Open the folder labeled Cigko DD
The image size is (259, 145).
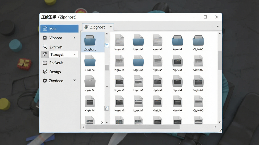[198, 42]
